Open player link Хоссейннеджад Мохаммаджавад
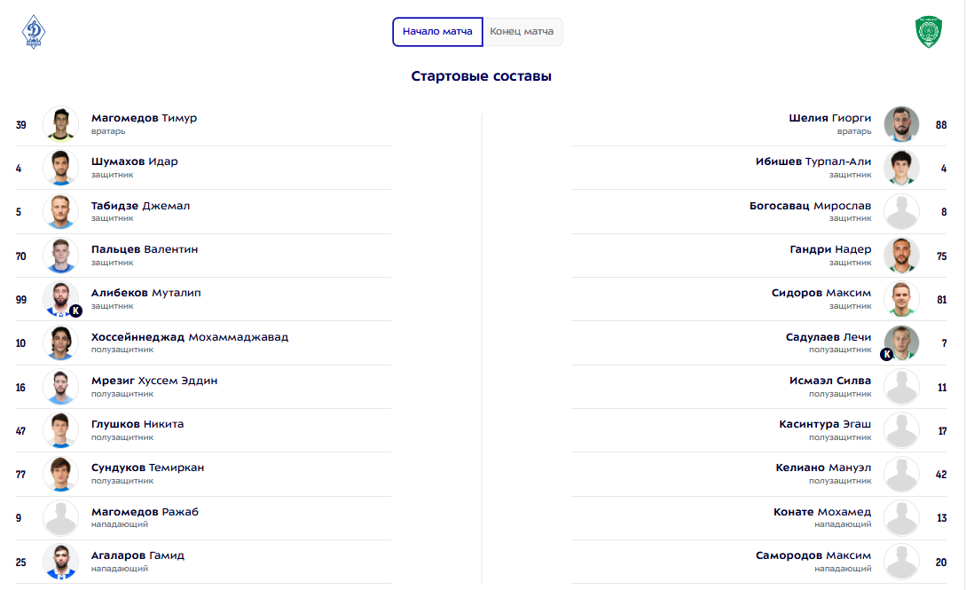The height and width of the screenshot is (590, 966). pyautogui.click(x=189, y=337)
